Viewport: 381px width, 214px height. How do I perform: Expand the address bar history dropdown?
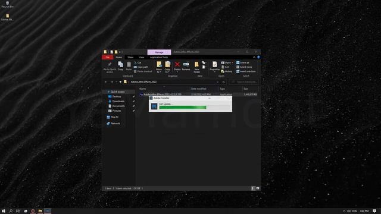point(217,82)
